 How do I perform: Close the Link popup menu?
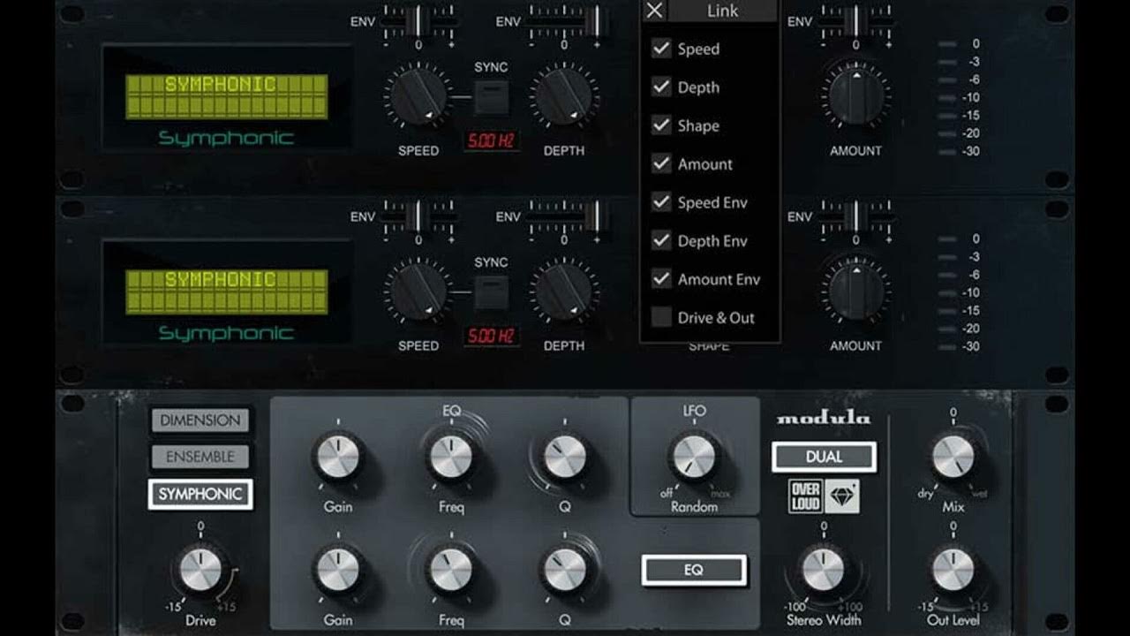[x=654, y=11]
